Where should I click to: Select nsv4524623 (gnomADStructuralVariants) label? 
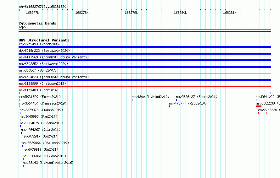54,77
